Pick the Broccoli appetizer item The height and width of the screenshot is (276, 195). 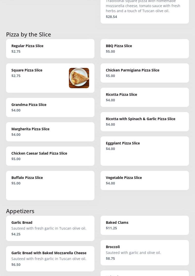point(145,252)
